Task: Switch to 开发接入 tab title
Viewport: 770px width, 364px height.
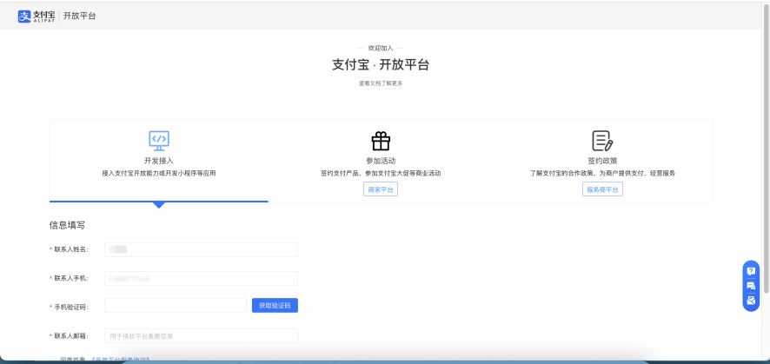Action: [x=159, y=161]
